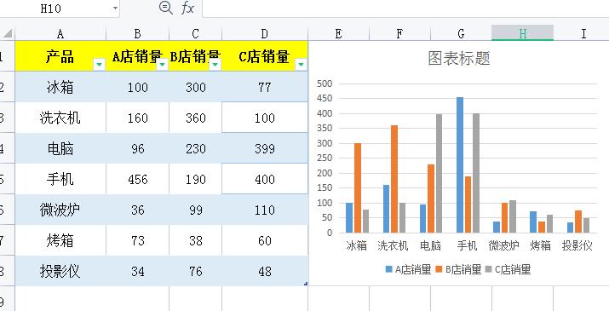
Task: Click the 投影仪 category axis label
Action: (577, 245)
